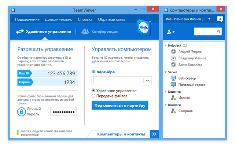Screen dimensions: 235x147
Task: Select contact Андрей Петров
Action: (x=190, y=52)
